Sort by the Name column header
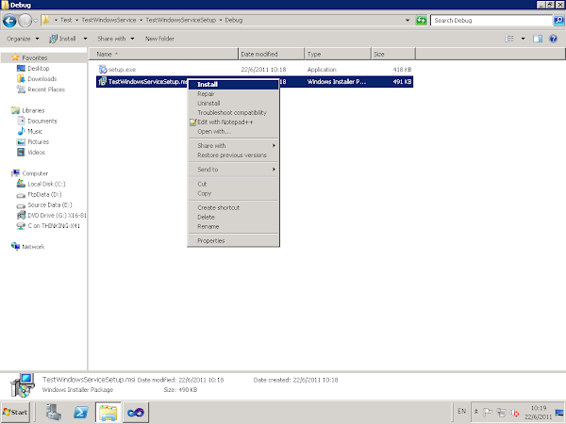The width and height of the screenshot is (566, 424). click(163, 54)
